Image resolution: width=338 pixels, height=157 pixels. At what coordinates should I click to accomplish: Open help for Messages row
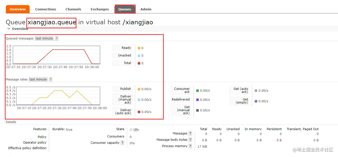[190, 133]
